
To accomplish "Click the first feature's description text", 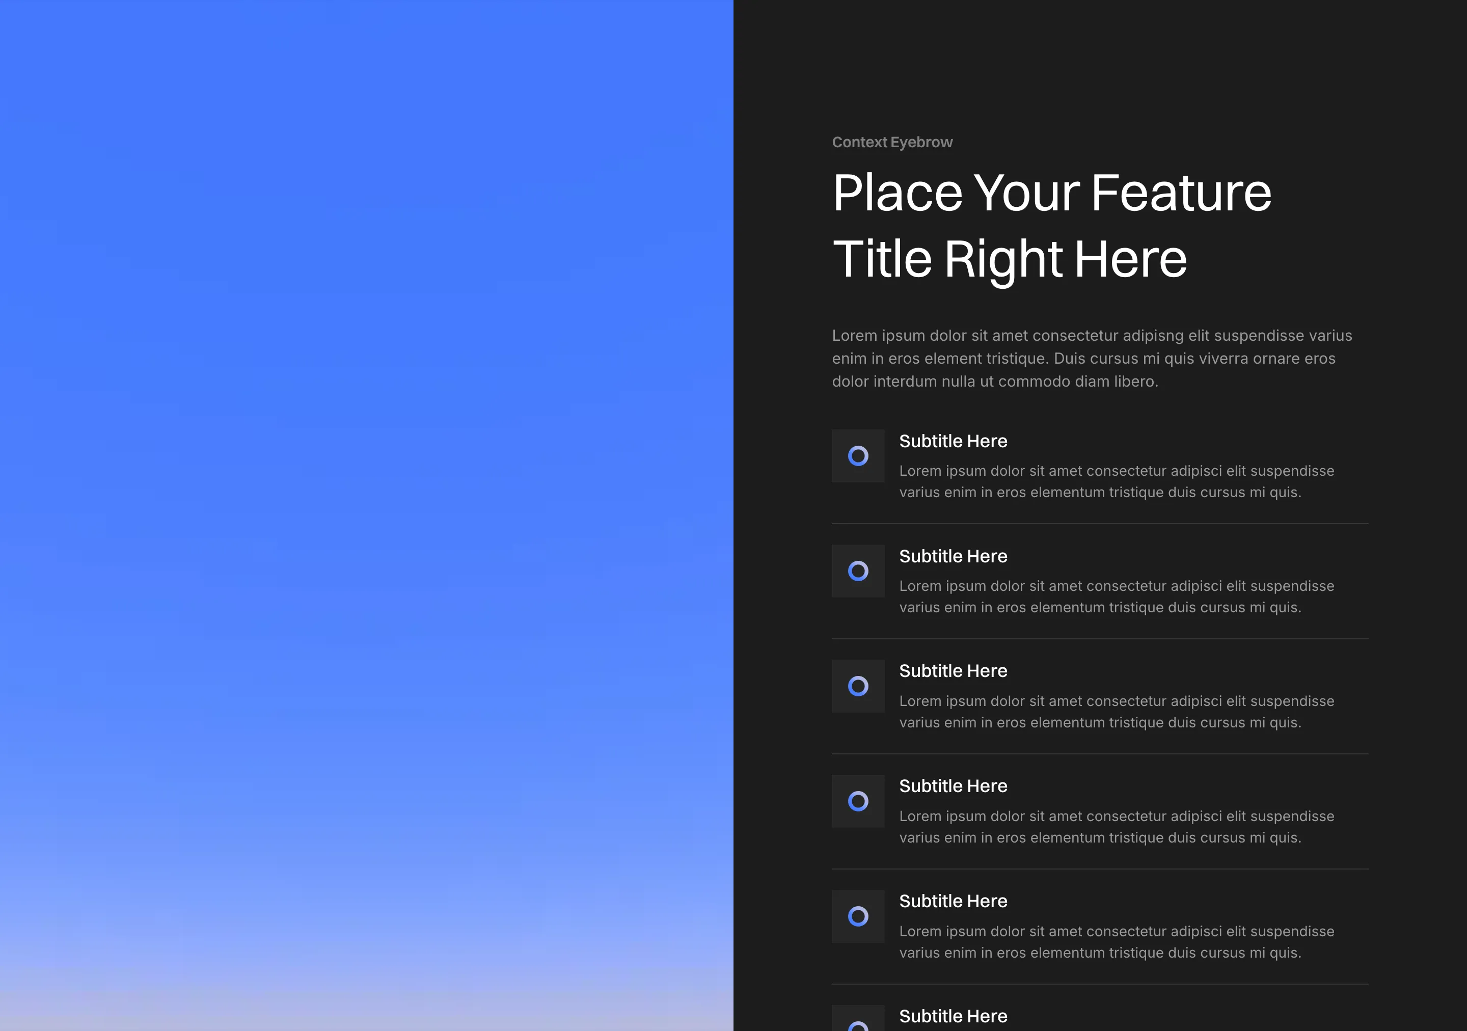I will coord(1116,482).
